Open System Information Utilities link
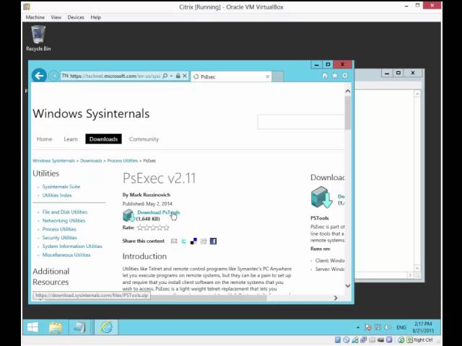The height and width of the screenshot is (346, 462). pyautogui.click(x=72, y=246)
